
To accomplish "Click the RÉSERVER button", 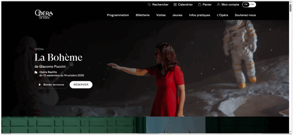I will tap(81, 85).
